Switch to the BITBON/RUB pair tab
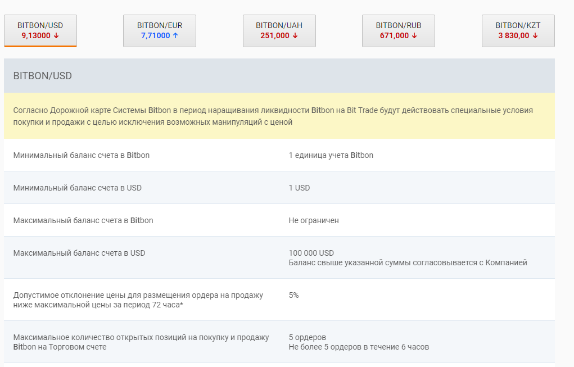Screen dimensions: 574x367 [399, 31]
